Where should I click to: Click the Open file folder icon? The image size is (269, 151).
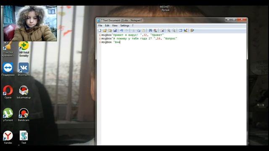105,31
